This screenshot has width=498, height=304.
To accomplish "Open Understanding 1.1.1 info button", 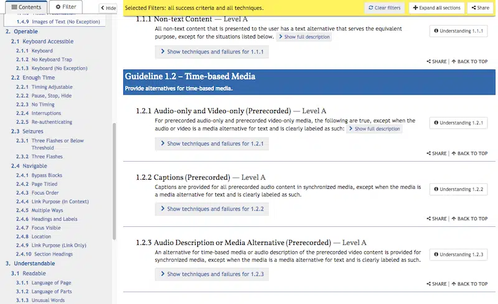I will coord(458,31).
